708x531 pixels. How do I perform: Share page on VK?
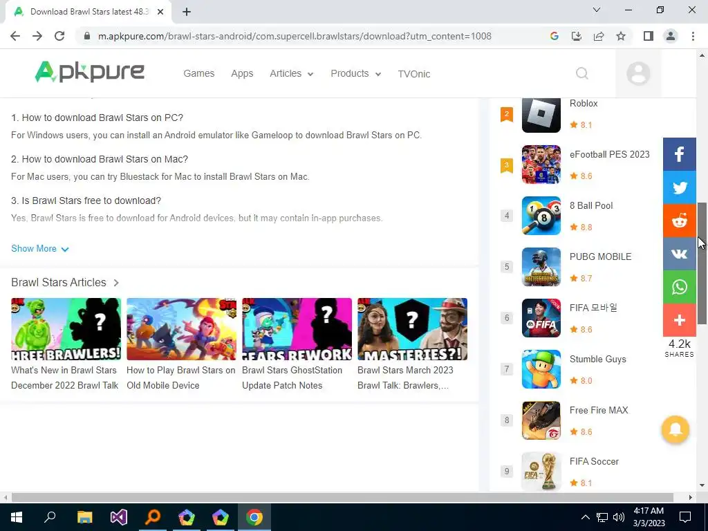coord(679,254)
